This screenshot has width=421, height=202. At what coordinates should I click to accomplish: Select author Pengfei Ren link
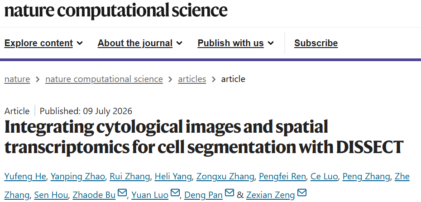282,177
